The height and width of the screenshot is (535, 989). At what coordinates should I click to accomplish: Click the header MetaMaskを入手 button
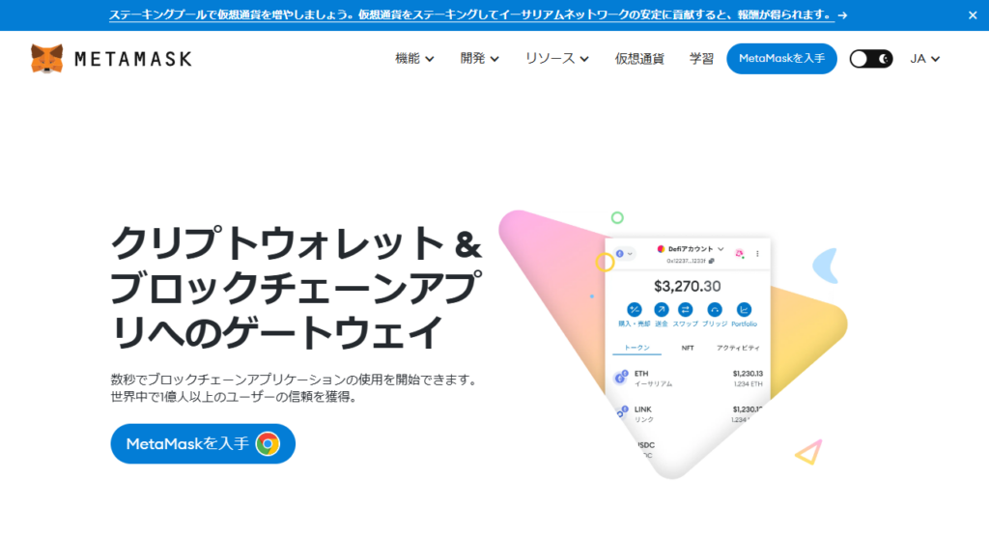(781, 59)
